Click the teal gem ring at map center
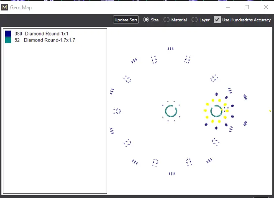The width and height of the screenshot is (274, 198). tap(171, 111)
